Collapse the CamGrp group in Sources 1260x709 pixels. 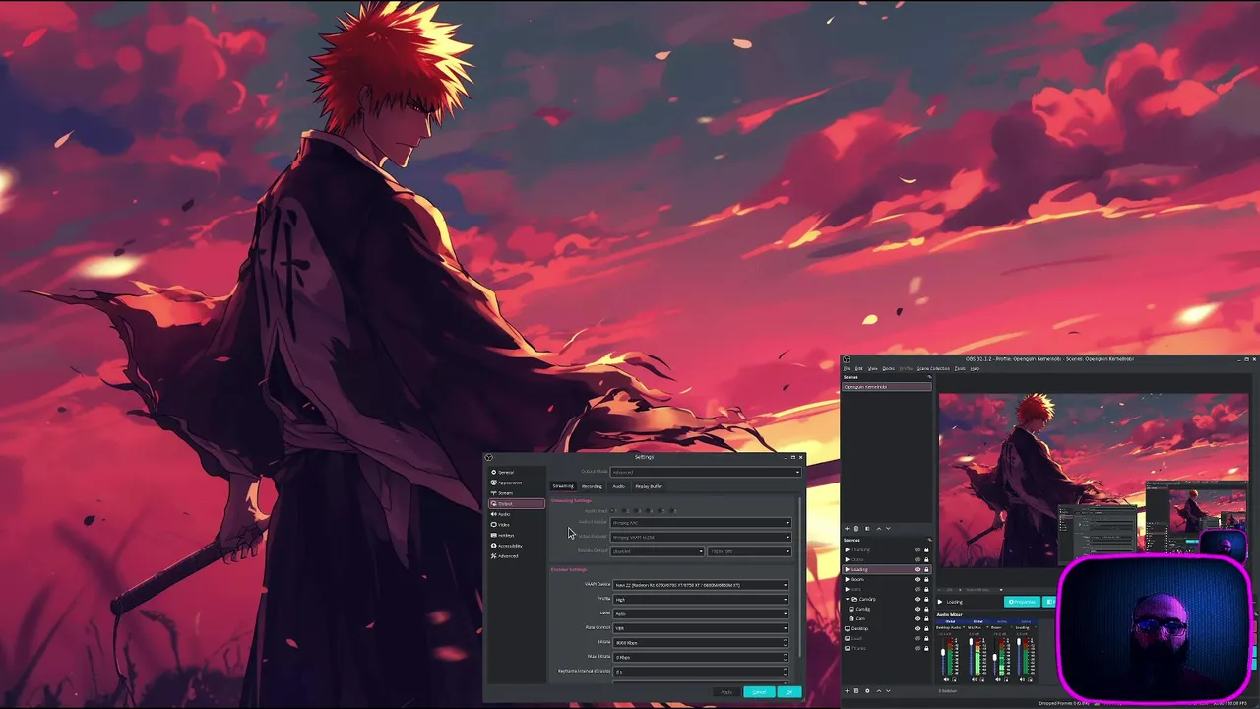(848, 599)
